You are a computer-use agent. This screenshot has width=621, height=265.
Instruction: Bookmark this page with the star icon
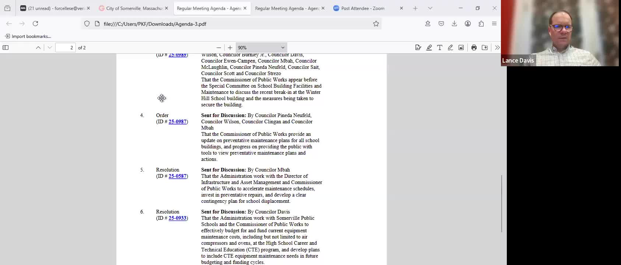click(376, 24)
